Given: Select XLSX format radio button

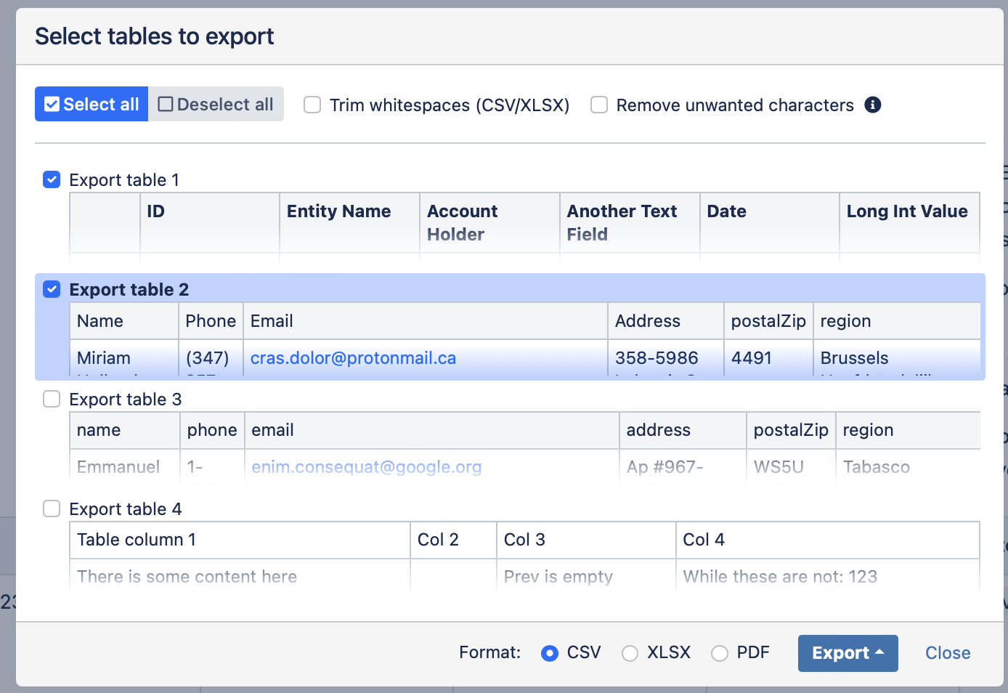Looking at the screenshot, I should 630,653.
